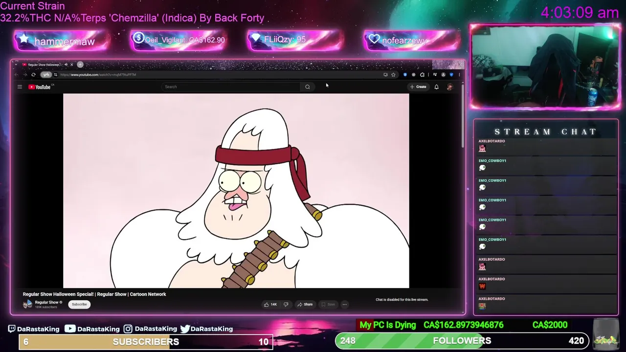Click the nofearzewy badge
626x352 pixels.
[x=412, y=40]
